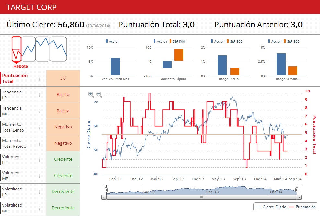Click the zoom in magnifier icon

[91, 94]
